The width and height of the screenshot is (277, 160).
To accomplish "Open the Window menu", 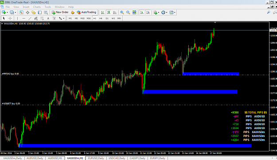I will tap(59, 7).
